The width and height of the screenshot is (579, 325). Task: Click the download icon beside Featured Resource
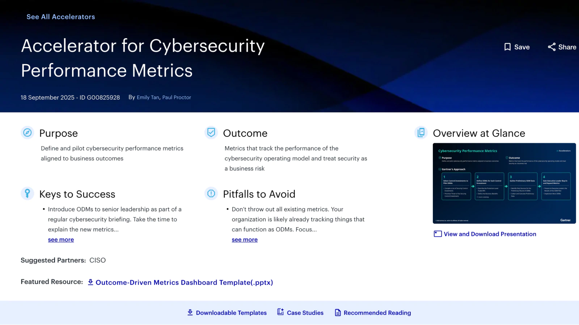[90, 282]
